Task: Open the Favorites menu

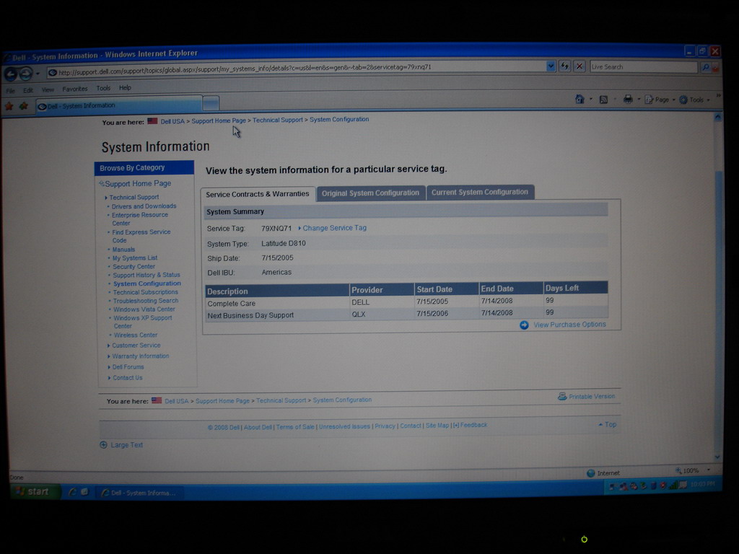Action: [x=75, y=89]
